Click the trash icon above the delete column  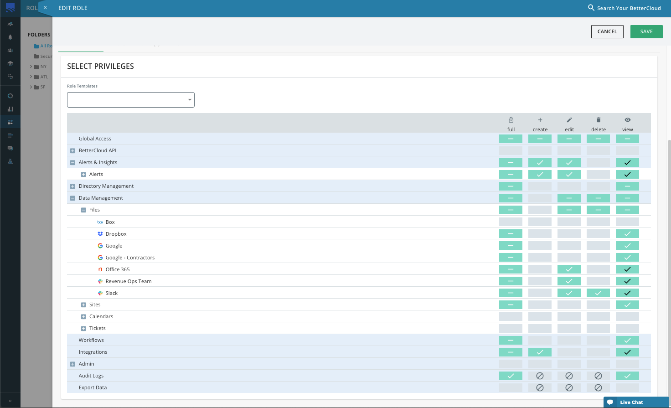point(598,119)
